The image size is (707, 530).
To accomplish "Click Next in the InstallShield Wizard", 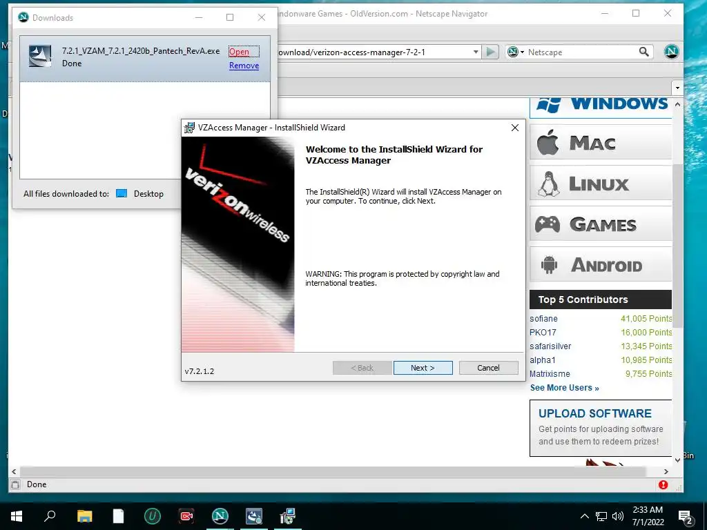I will point(423,368).
